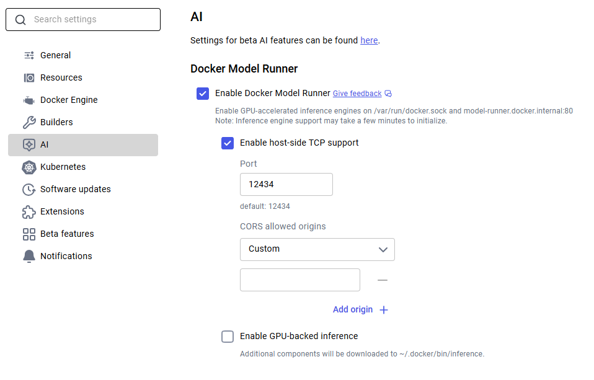Image resolution: width=594 pixels, height=380 pixels.
Task: Remove the origin with the minus icon
Action: (383, 280)
